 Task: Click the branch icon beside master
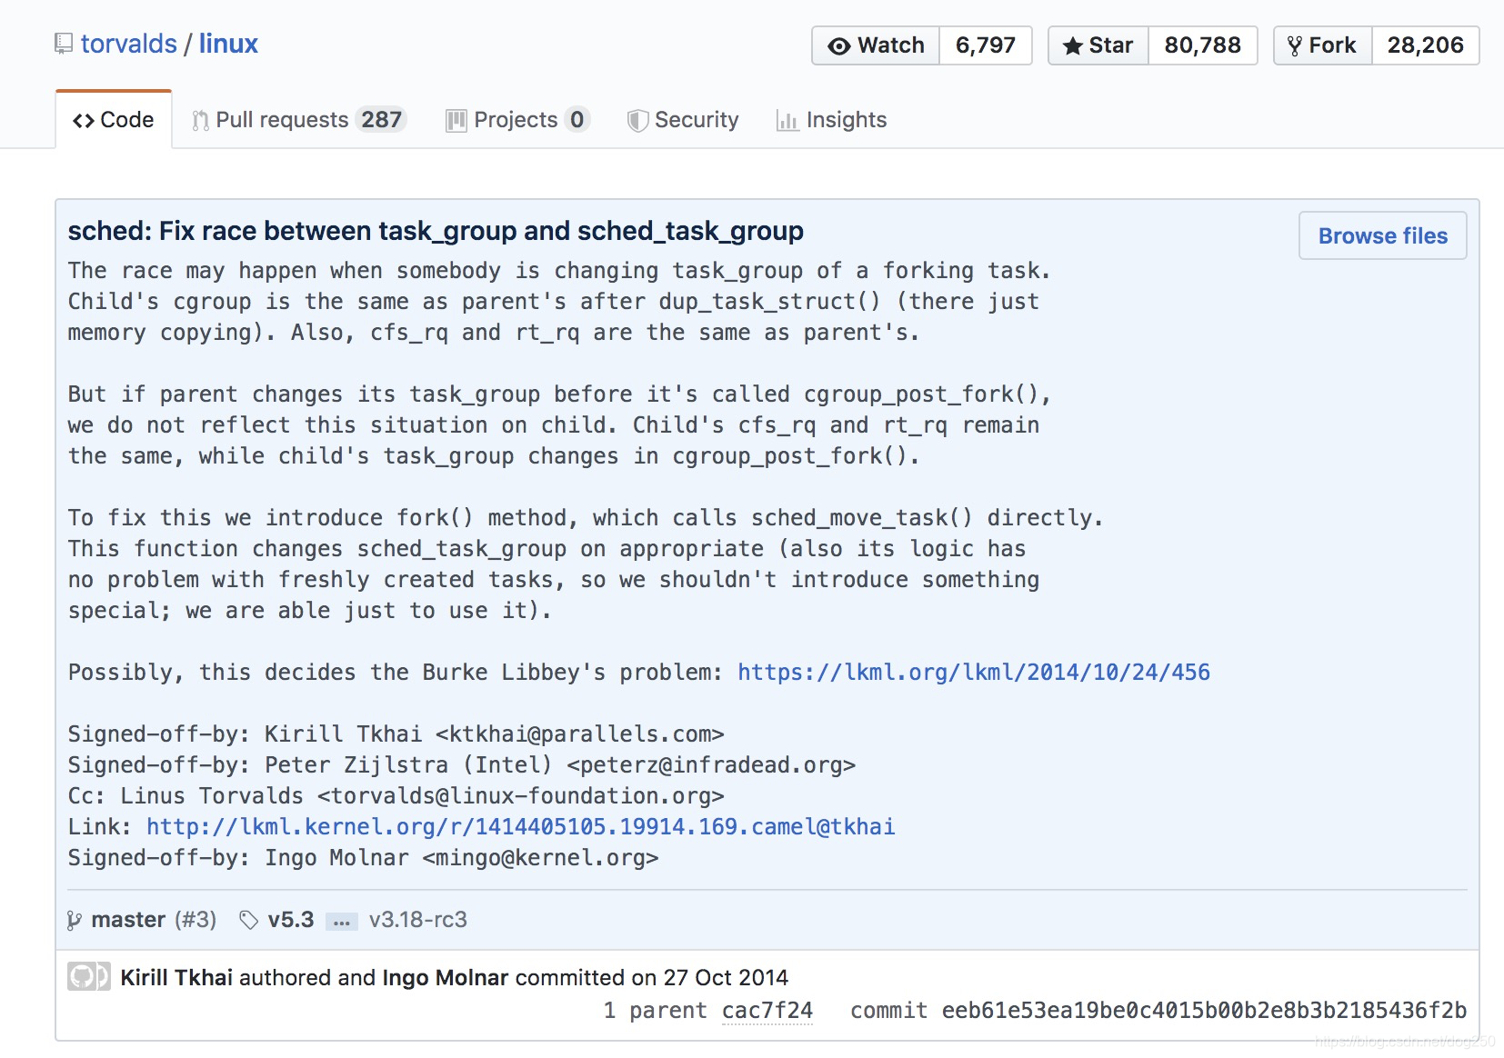point(75,921)
